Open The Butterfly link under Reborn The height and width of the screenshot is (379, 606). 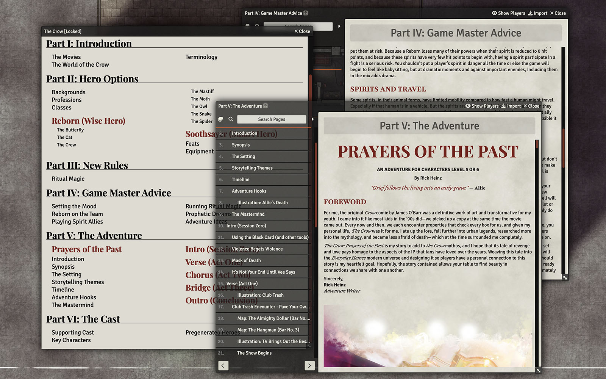pyautogui.click(x=70, y=130)
